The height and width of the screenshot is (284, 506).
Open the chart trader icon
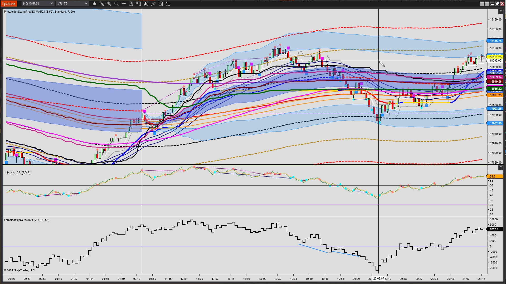coord(139,4)
